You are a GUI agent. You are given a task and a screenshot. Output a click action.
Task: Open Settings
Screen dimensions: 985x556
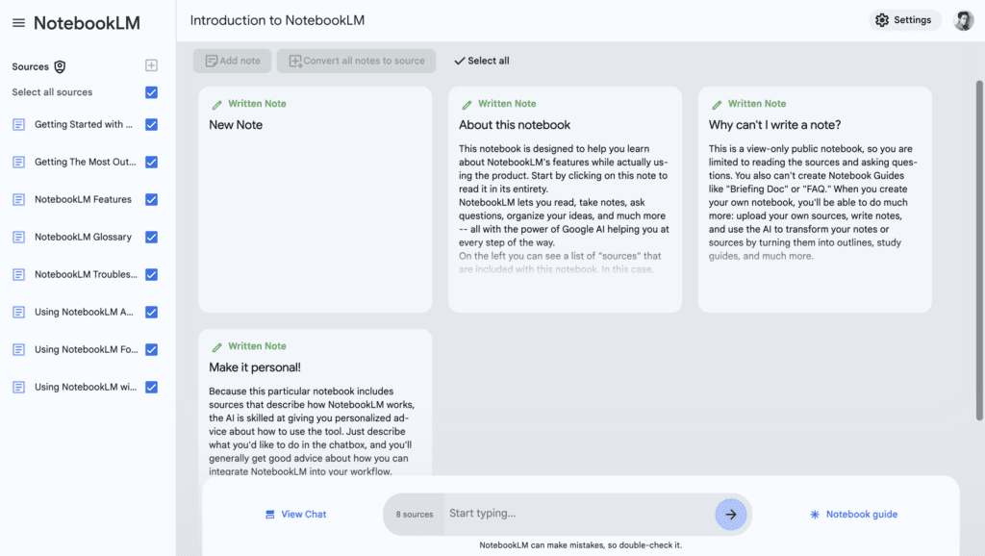[904, 20]
